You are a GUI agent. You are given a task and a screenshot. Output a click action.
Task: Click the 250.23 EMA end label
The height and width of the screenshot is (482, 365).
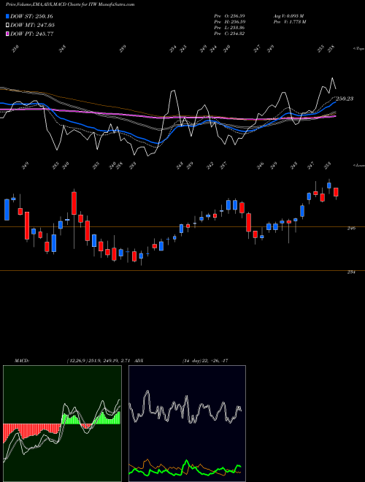click(x=344, y=99)
